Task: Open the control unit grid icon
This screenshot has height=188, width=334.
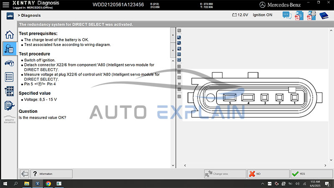Action: click(x=9, y=91)
